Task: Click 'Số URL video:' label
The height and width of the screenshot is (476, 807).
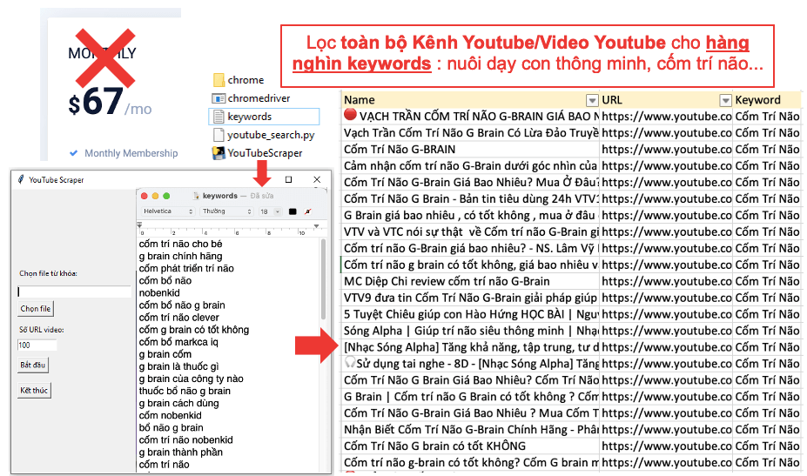Action: tap(42, 330)
